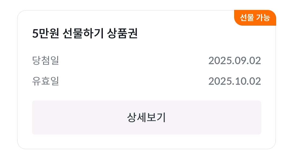This screenshot has width=293, height=154.
Task: Click the 상세보기 button
Action: (146, 117)
